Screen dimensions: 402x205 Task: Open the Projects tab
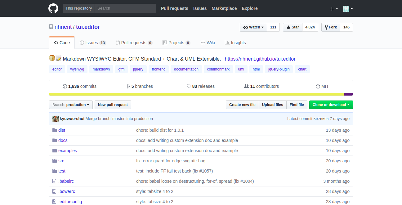point(176,43)
